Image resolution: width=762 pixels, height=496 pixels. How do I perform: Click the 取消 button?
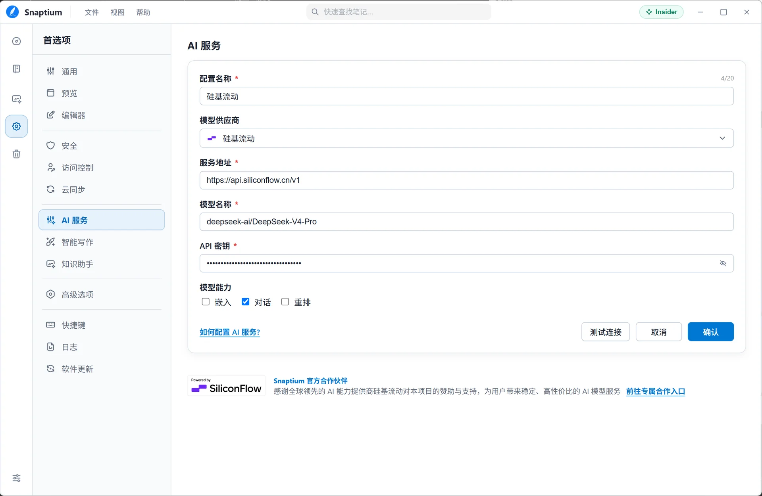[x=659, y=332]
